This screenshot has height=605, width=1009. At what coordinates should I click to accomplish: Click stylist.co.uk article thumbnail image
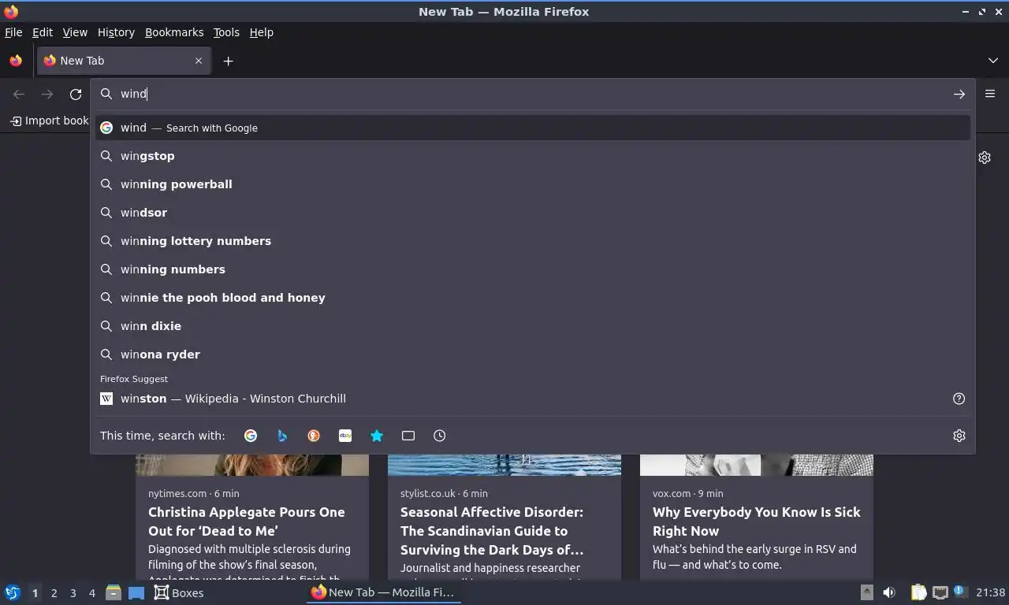tap(504, 465)
